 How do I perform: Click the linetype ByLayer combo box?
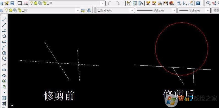click(156, 10)
